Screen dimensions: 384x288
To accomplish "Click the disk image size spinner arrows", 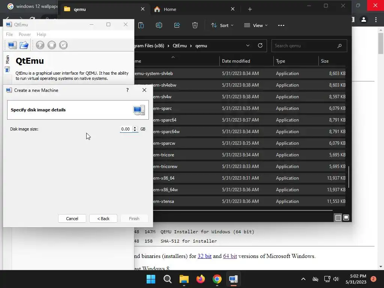I will [135, 129].
